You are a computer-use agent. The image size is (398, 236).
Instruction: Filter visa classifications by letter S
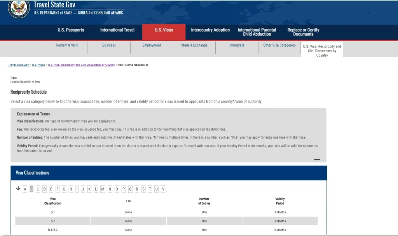pos(143,189)
